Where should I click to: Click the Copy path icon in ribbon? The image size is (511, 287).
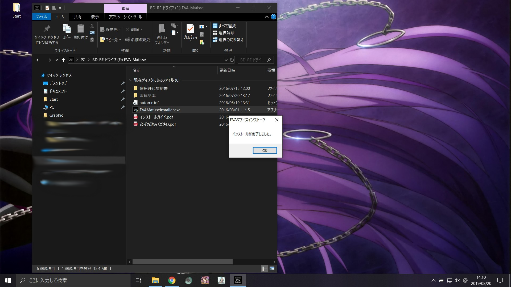click(92, 33)
